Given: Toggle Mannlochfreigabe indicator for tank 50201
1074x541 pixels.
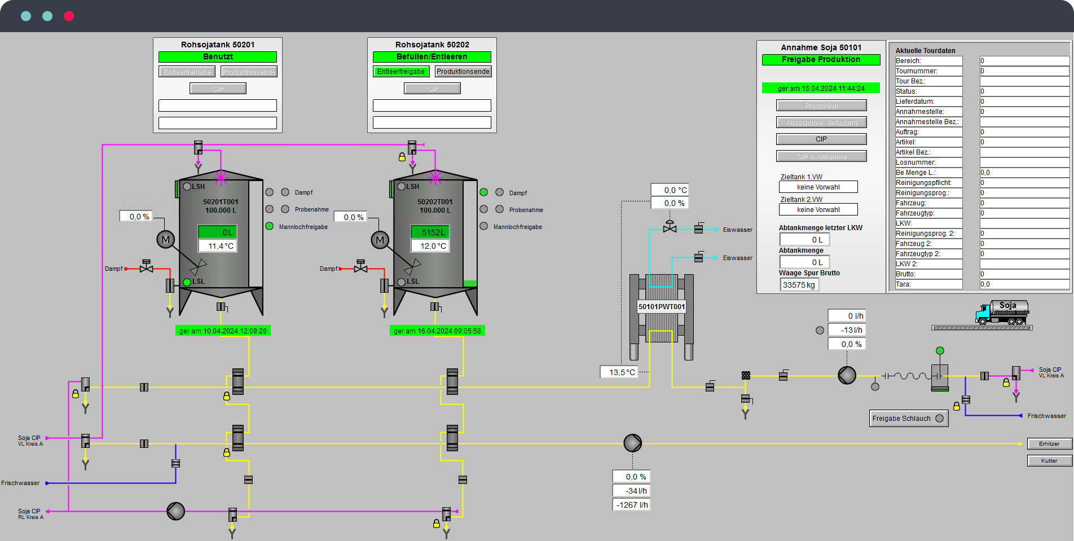Looking at the screenshot, I should point(270,226).
